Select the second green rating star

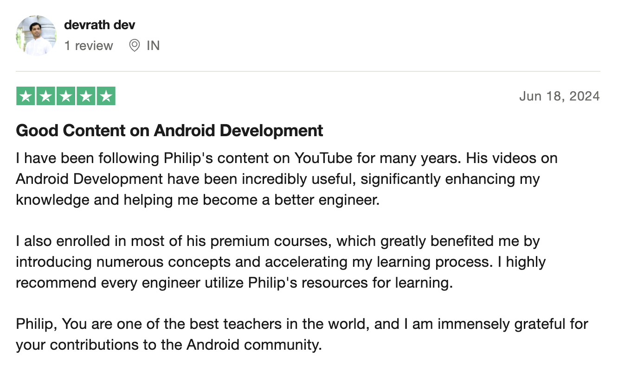click(x=46, y=96)
